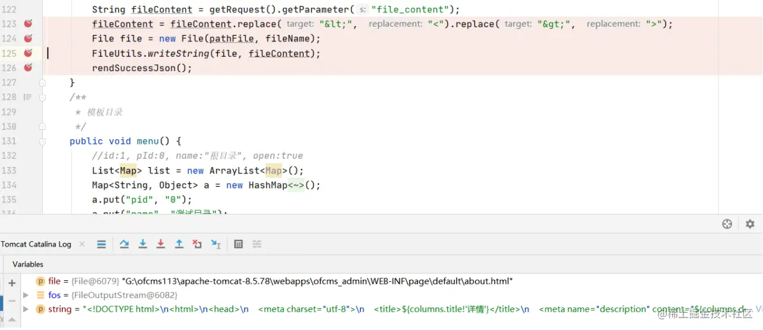Collapse the method end fold at line 127
The width and height of the screenshot is (763, 330).
(x=43, y=82)
